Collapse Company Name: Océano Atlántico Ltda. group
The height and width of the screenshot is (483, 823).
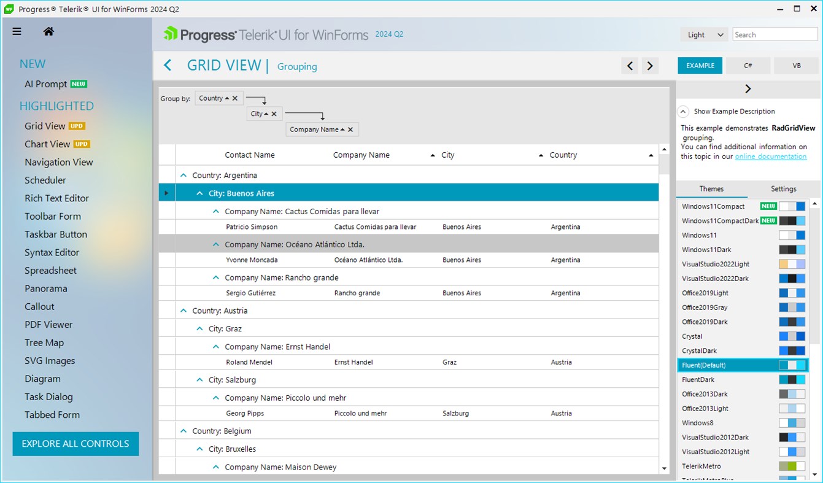tap(215, 244)
